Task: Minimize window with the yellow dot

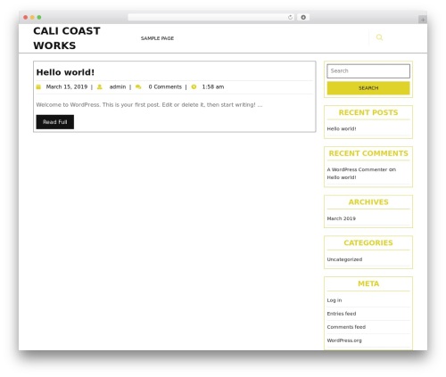Action: coord(32,17)
